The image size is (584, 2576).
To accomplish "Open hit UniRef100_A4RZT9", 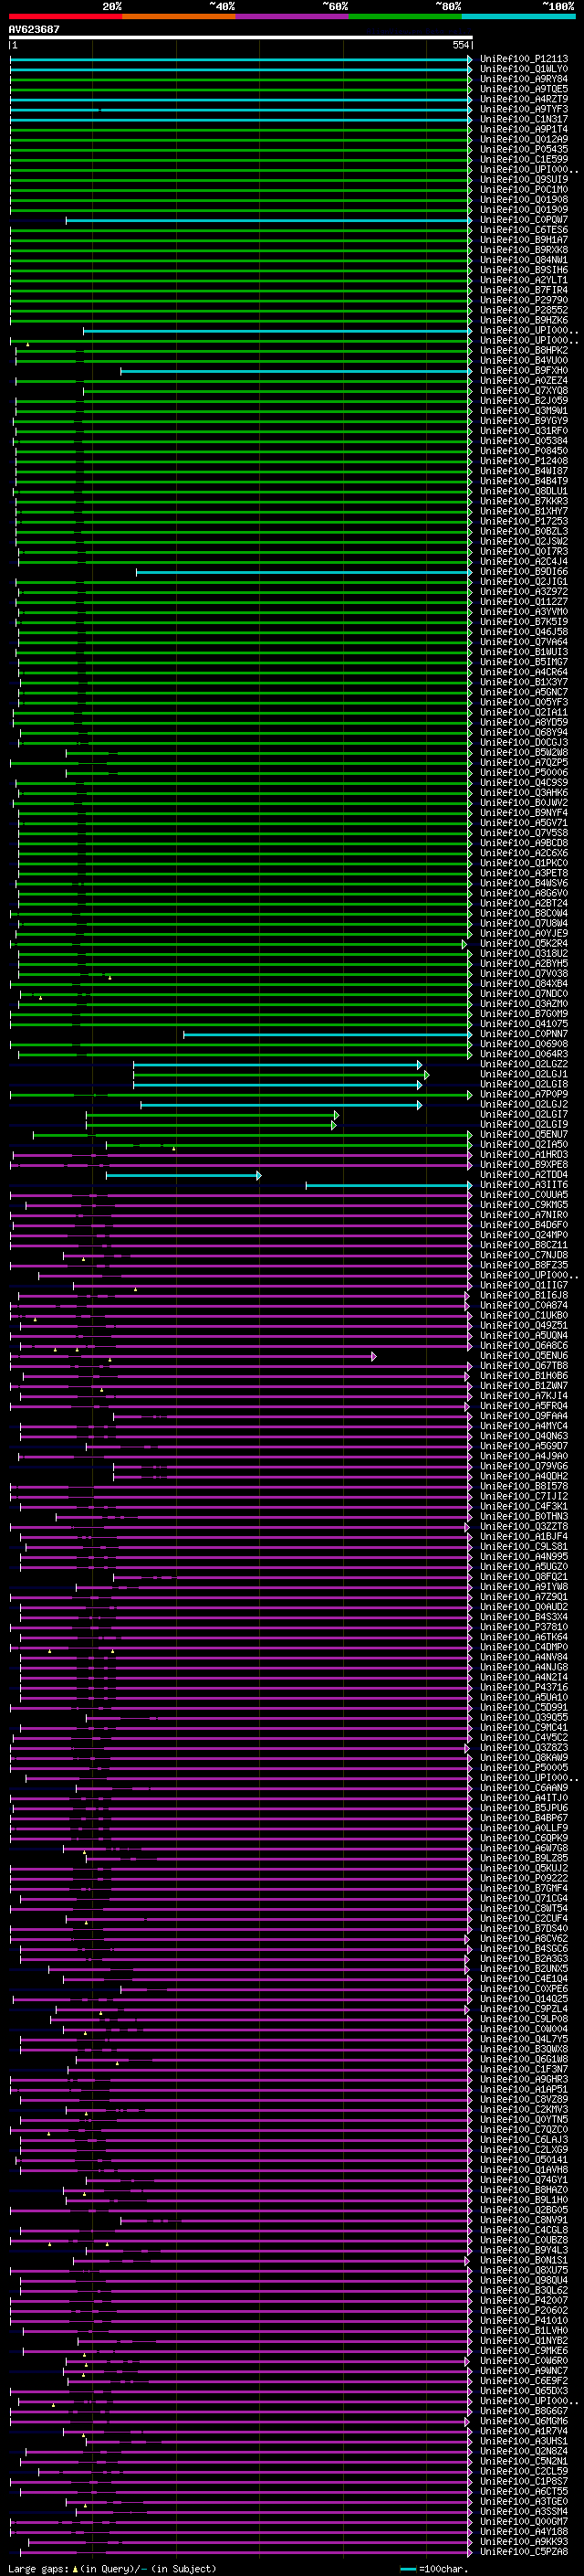I will (524, 99).
